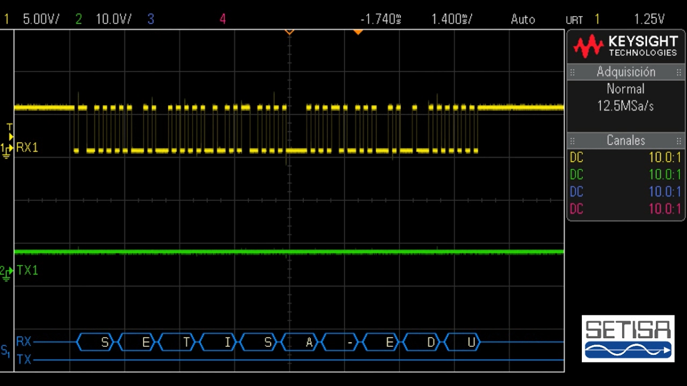Screen dimensions: 687x386
Task: Click the TX1 channel 2 ground marker
Action: 8,272
